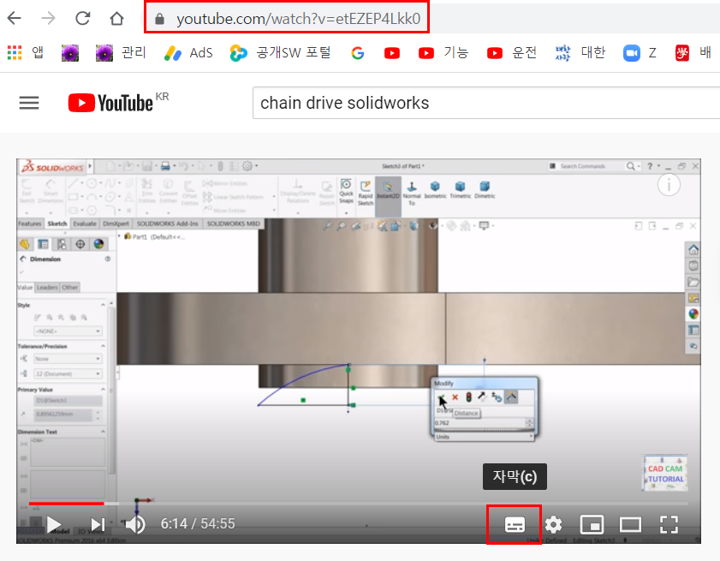
Task: Select the Leaders tab in Dimension panel
Action: pos(47,288)
